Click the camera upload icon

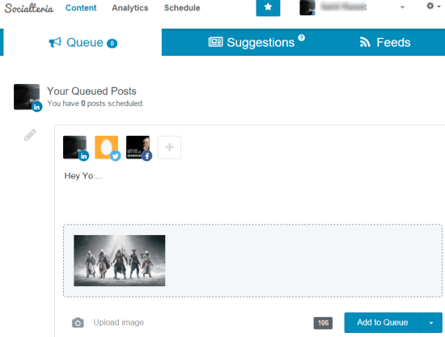(78, 322)
